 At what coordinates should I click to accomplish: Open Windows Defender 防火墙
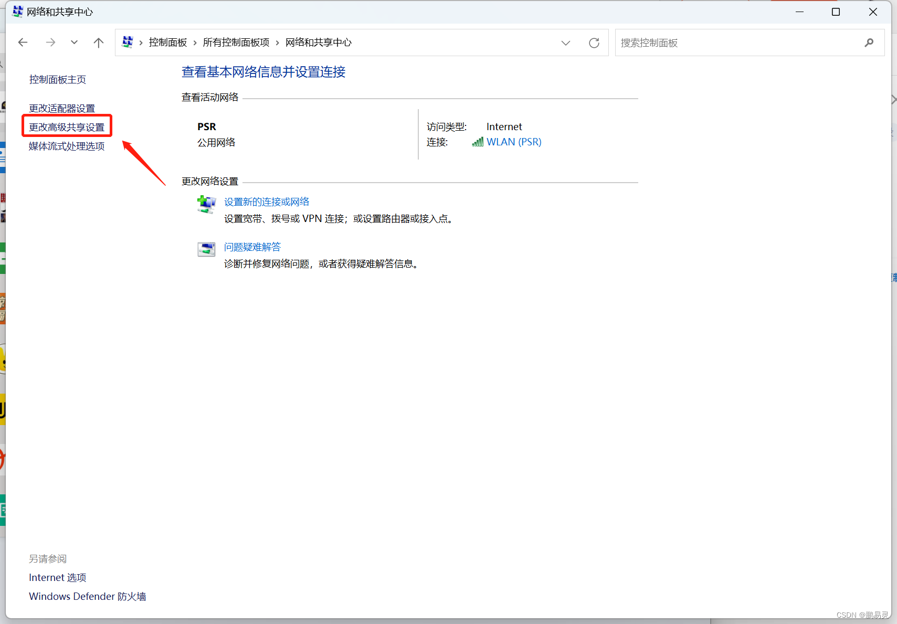[87, 596]
